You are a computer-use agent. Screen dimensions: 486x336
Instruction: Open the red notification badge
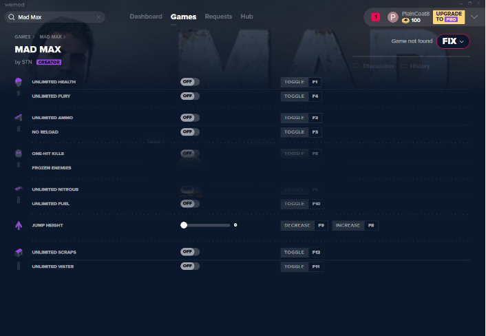pos(376,17)
